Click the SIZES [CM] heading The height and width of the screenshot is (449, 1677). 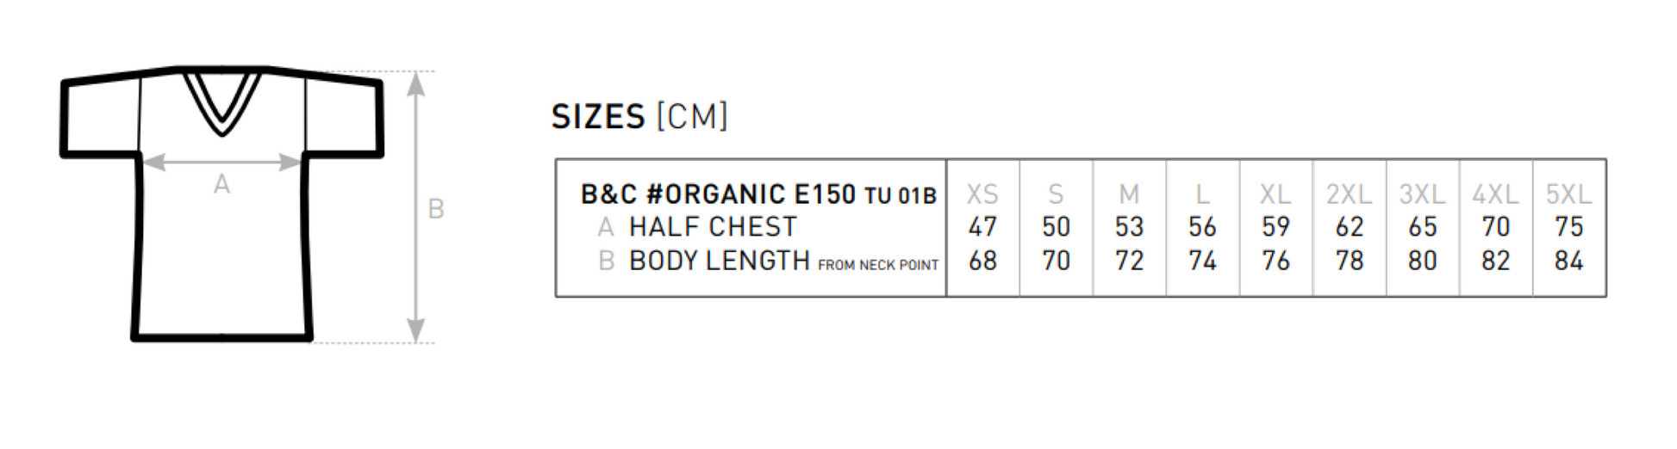639,116
